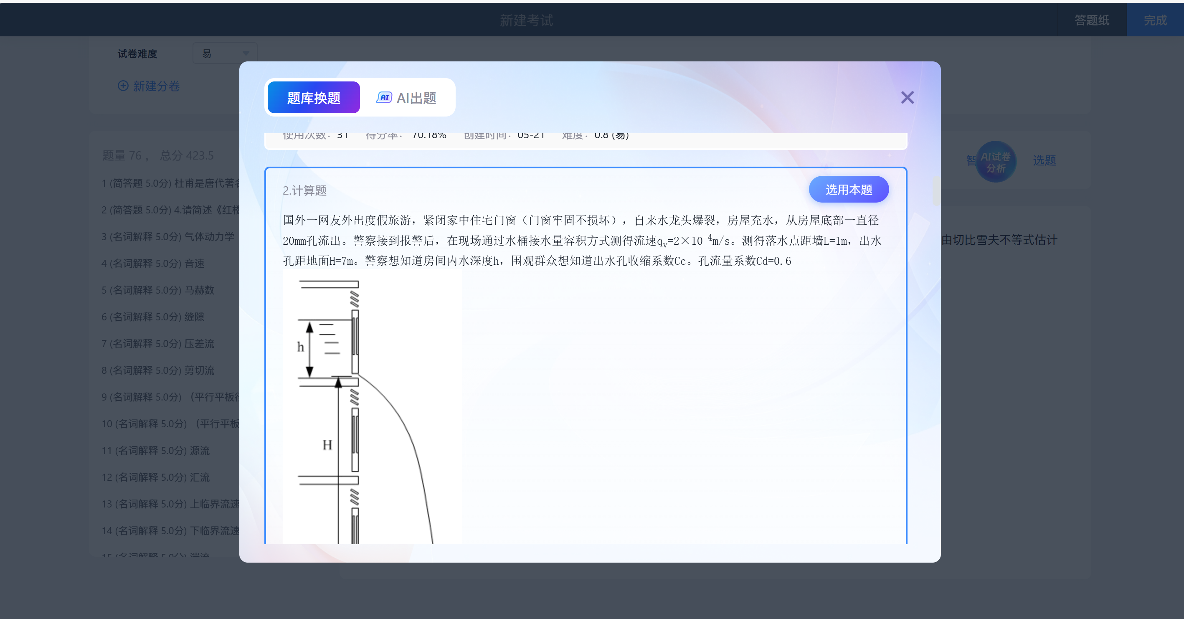Select question 7 压差流 in list
1184x619 pixels.
click(157, 343)
